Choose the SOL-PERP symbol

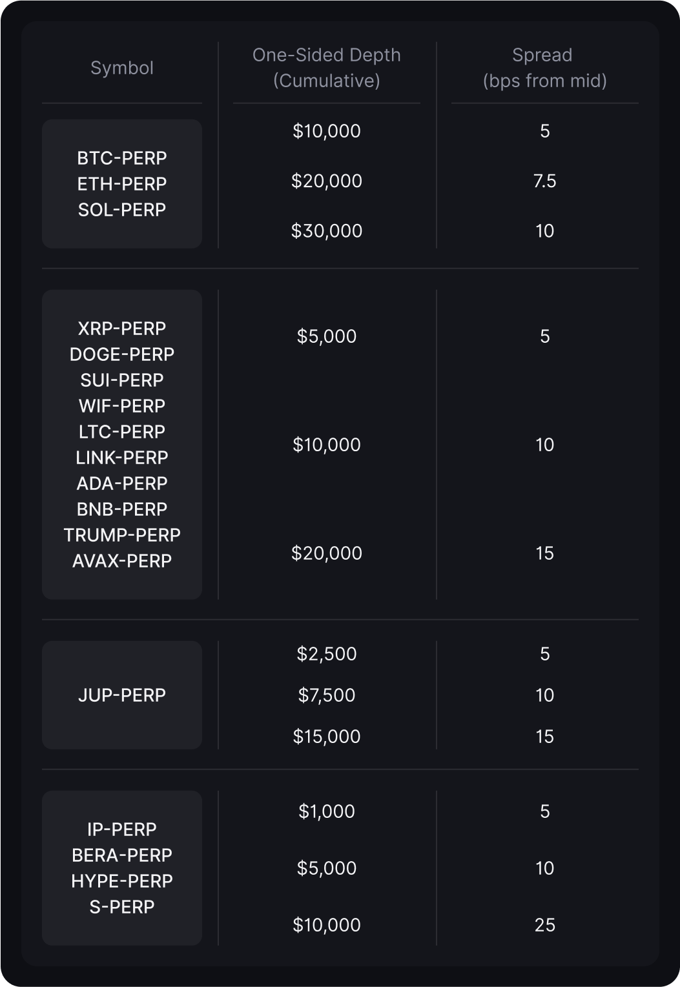[x=122, y=210]
